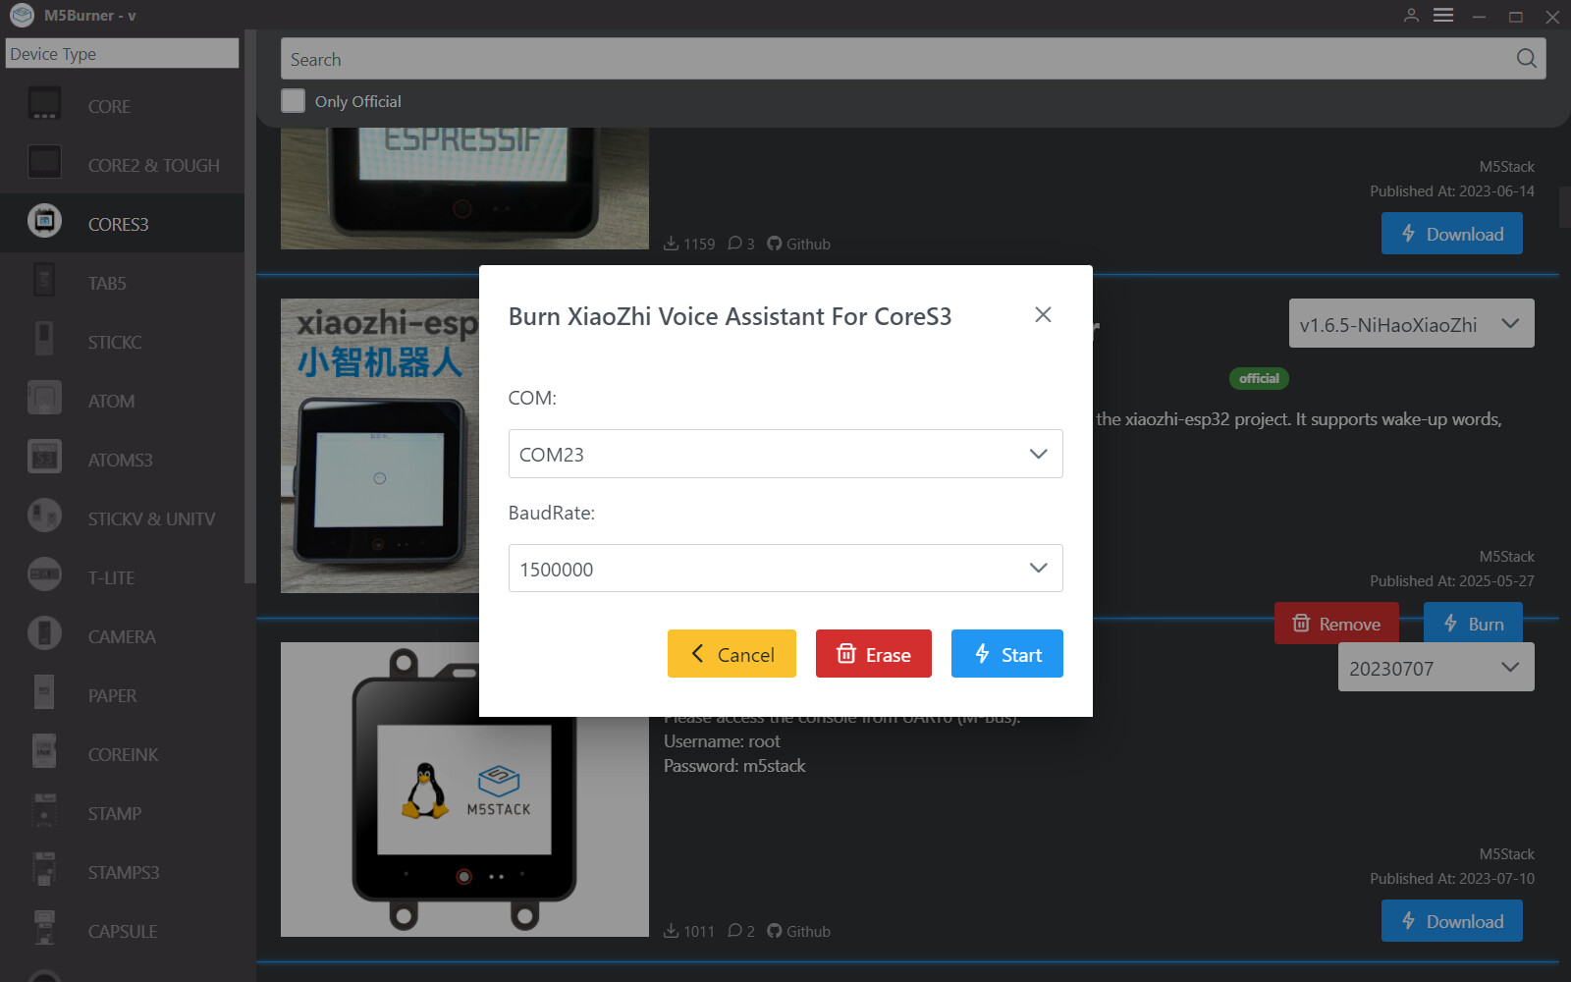The width and height of the screenshot is (1571, 982).
Task: Download the firmware published 2023-06-14
Action: [x=1452, y=234]
